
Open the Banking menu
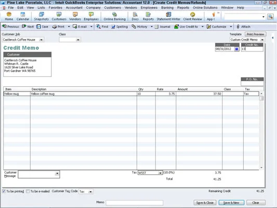pyautogui.click(x=167, y=8)
